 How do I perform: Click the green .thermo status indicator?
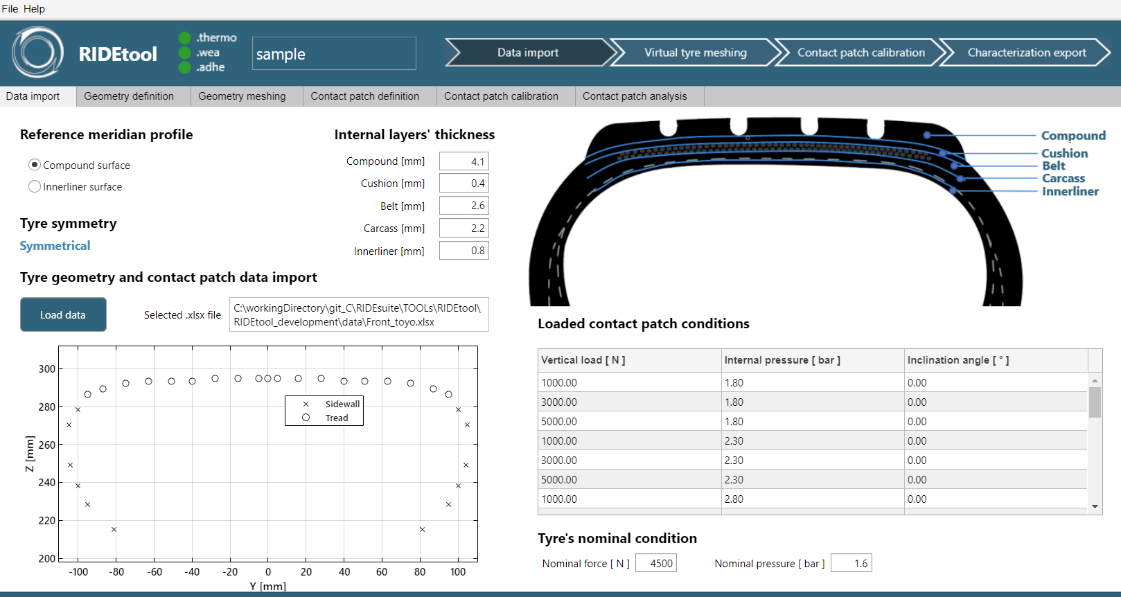[184, 38]
